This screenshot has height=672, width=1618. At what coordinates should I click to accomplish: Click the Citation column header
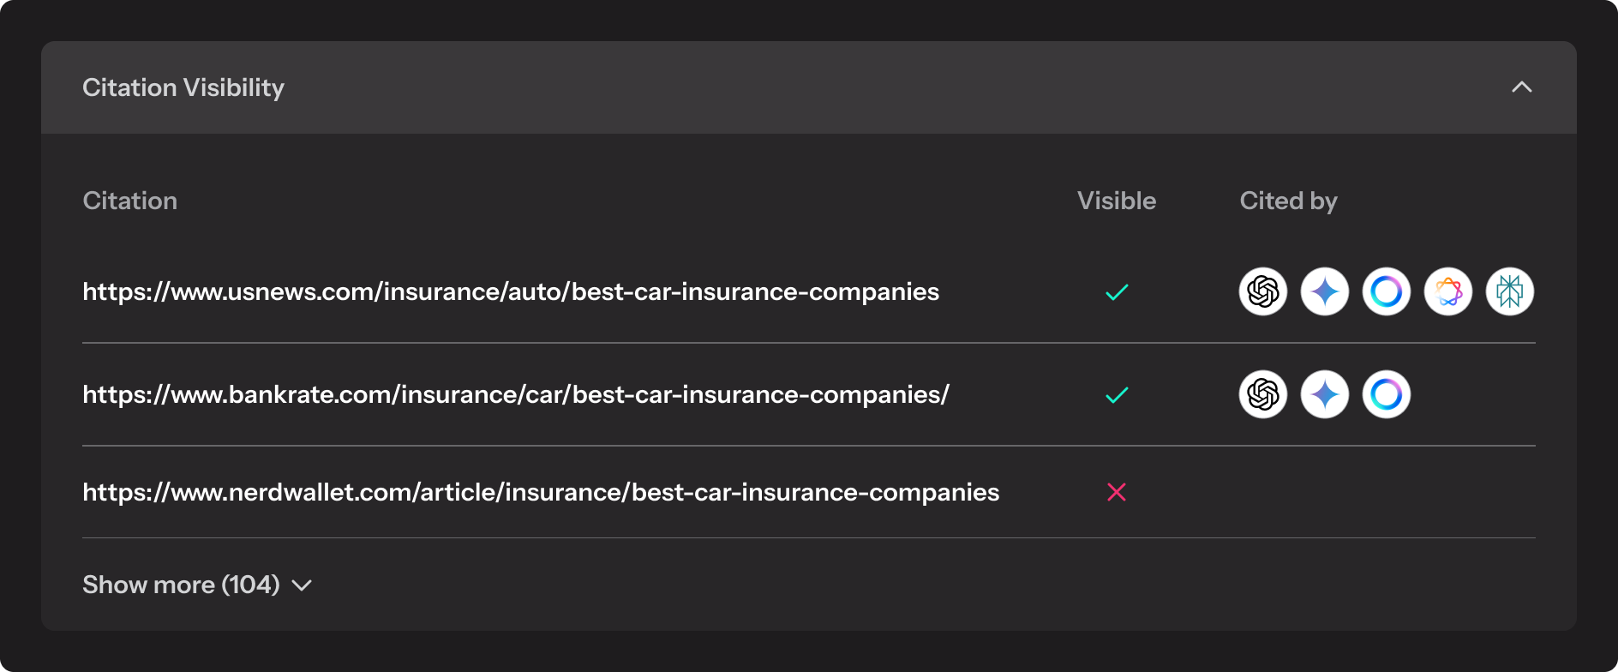(130, 201)
